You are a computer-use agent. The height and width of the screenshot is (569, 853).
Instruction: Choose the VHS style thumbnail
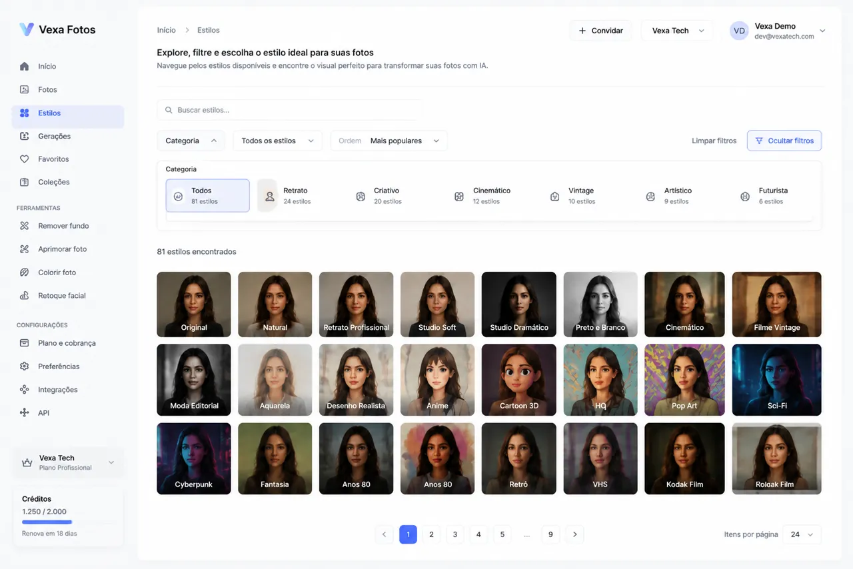click(x=600, y=458)
